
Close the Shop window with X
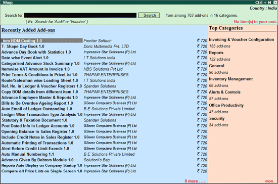pos(275,3)
